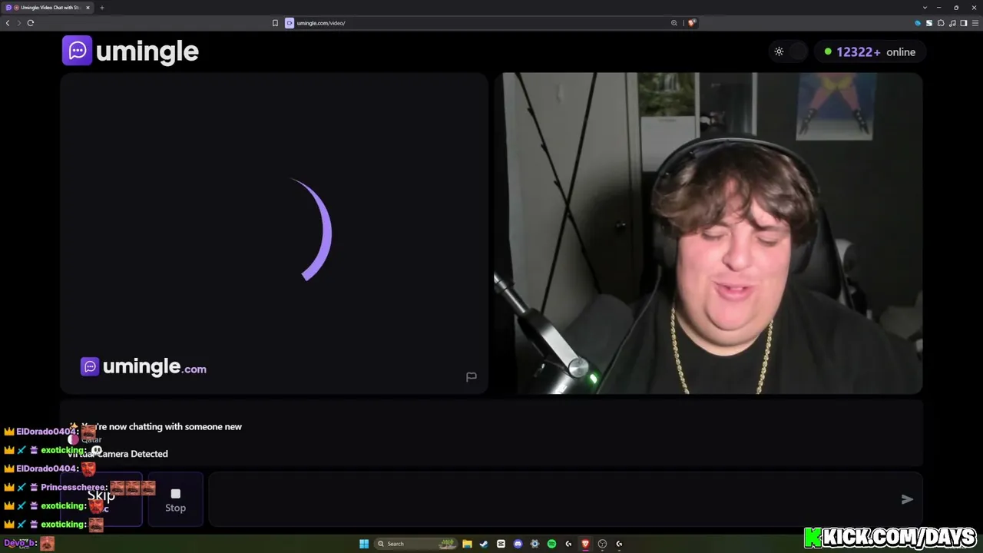983x553 pixels.
Task: Open the tab search dropdown
Action: pyautogui.click(x=925, y=8)
